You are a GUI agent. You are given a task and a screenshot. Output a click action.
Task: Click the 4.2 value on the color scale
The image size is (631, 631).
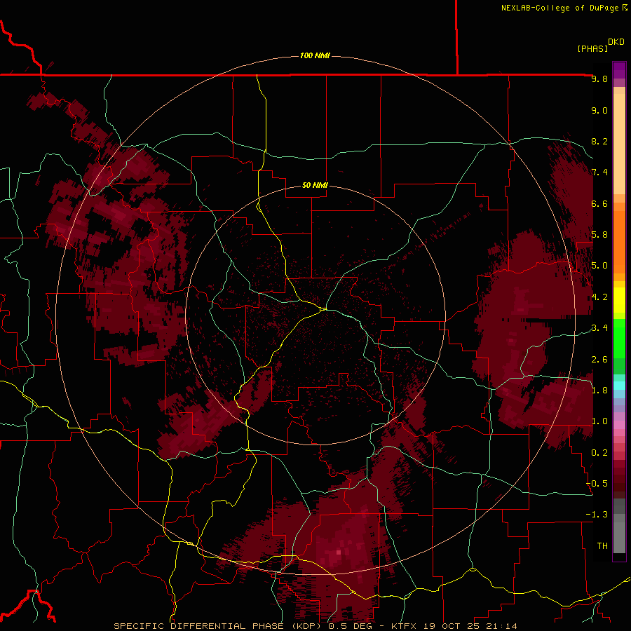(599, 297)
